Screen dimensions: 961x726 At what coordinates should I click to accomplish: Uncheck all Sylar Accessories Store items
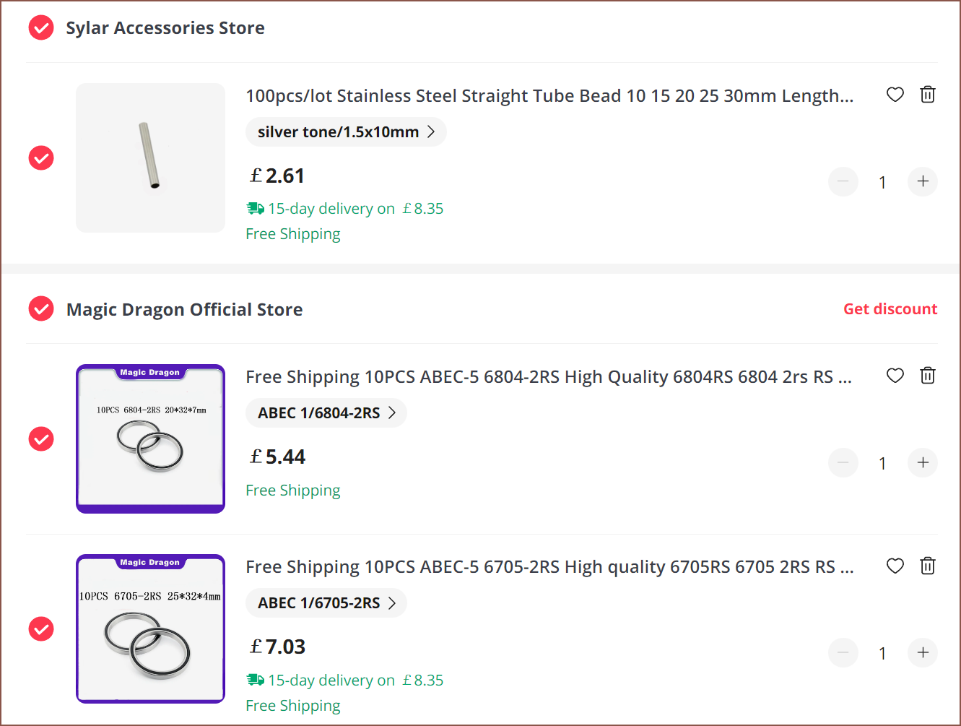(41, 28)
